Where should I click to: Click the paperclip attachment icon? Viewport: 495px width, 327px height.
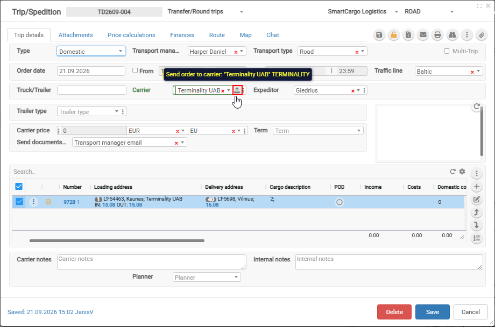(x=482, y=35)
